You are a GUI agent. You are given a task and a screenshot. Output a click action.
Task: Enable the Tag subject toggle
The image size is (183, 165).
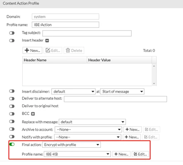(12, 33)
